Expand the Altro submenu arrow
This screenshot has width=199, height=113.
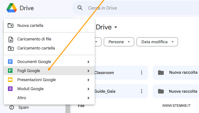[x=88, y=98]
